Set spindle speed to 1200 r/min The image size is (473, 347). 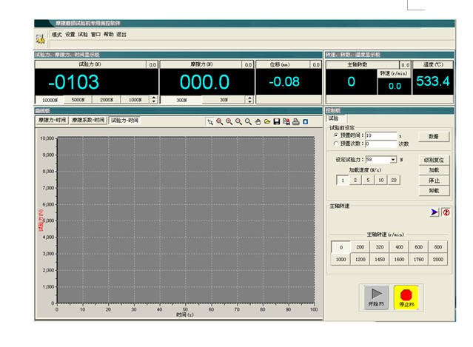[360, 259]
